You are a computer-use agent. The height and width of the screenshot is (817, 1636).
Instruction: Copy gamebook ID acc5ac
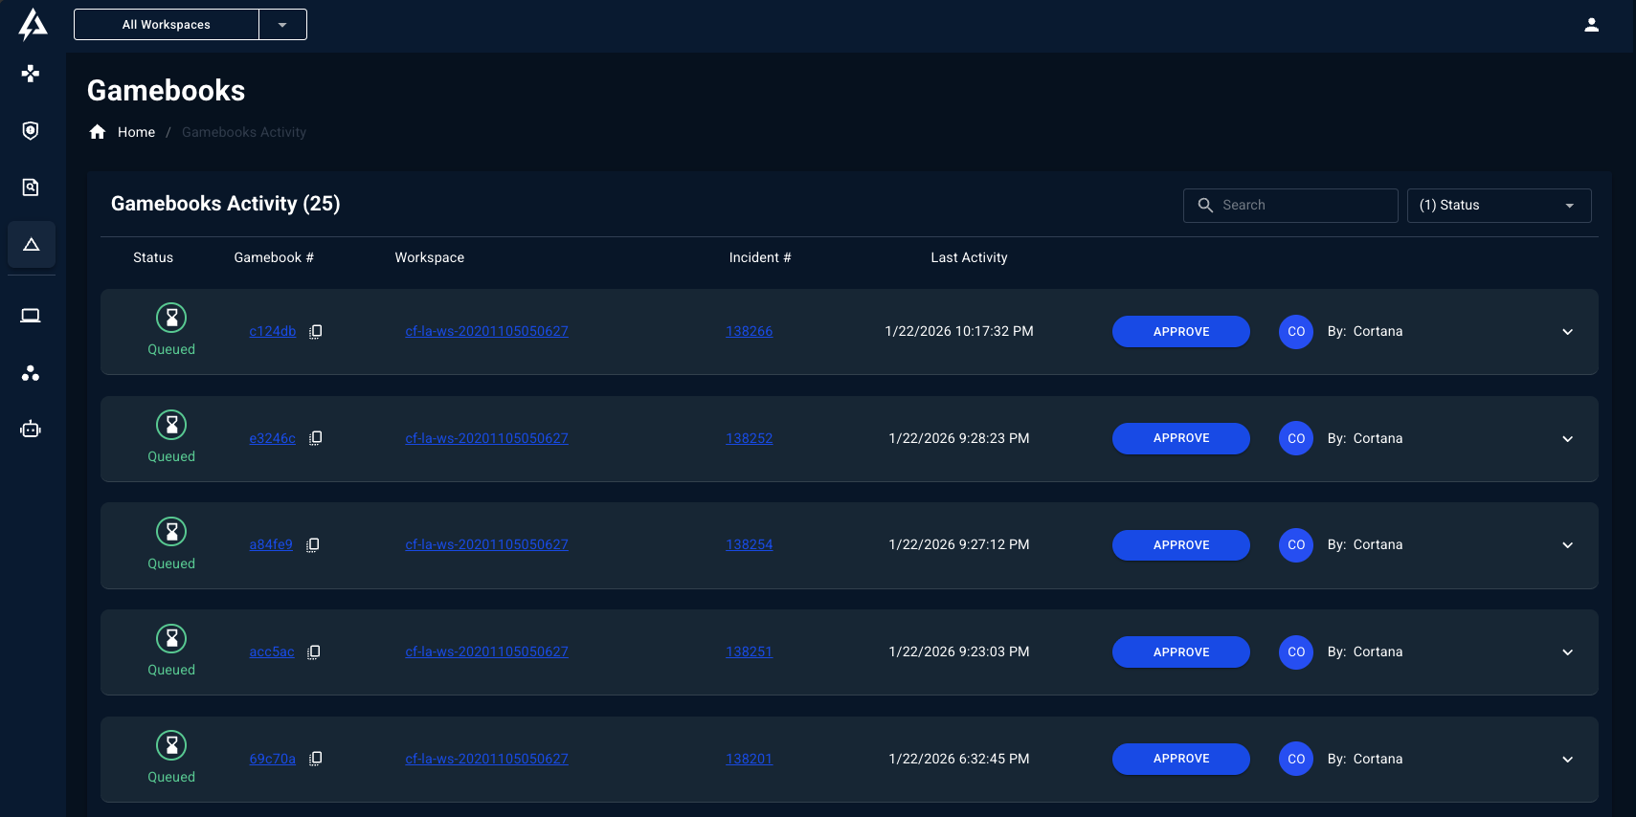[313, 652]
